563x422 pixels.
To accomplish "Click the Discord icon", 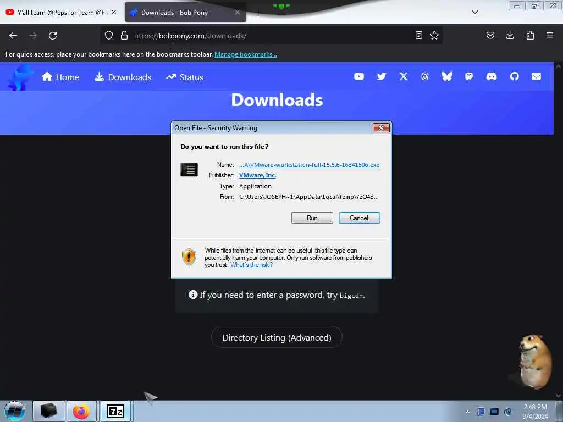I will pos(492,76).
